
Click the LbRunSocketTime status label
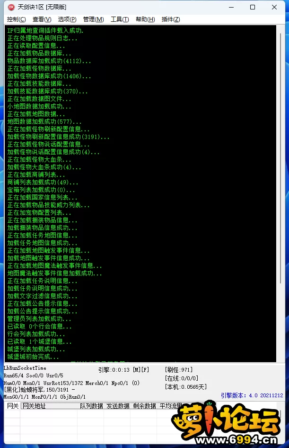click(x=25, y=368)
